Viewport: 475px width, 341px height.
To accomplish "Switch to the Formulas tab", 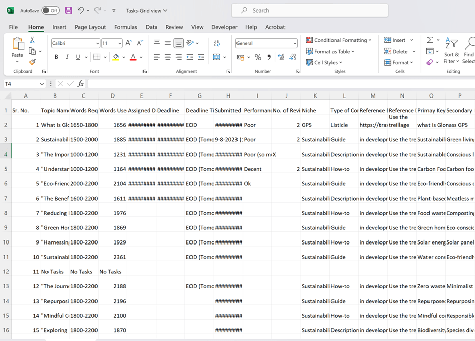I will pyautogui.click(x=126, y=27).
